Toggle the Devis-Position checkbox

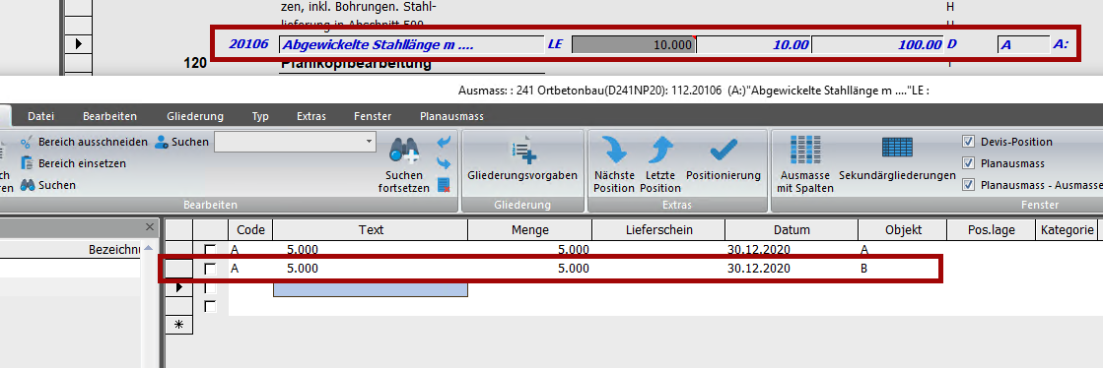(968, 142)
